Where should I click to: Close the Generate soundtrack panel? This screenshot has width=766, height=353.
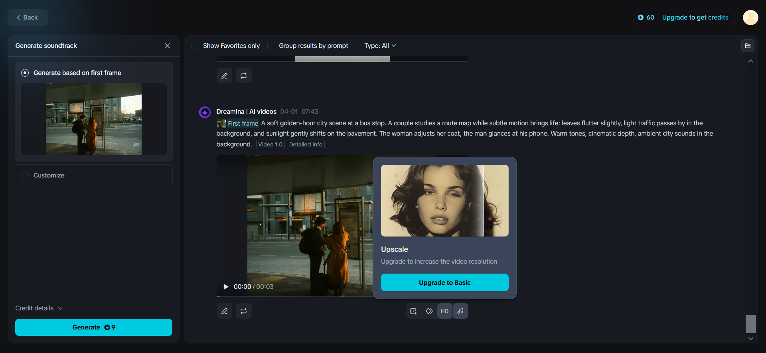coord(167,46)
